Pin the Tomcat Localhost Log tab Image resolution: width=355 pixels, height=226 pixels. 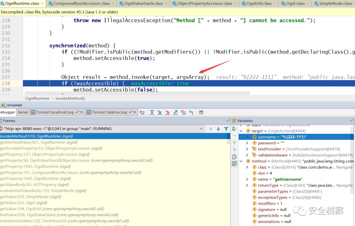tap(77, 112)
